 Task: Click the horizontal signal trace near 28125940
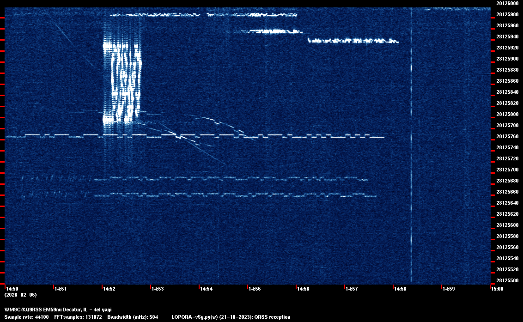tap(353, 41)
